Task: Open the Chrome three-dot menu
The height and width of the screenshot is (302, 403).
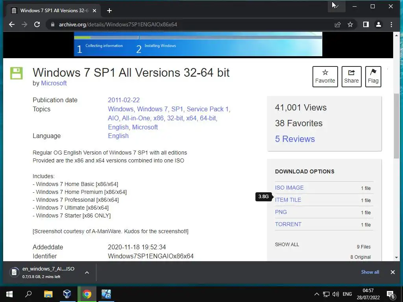Action: click(x=391, y=25)
